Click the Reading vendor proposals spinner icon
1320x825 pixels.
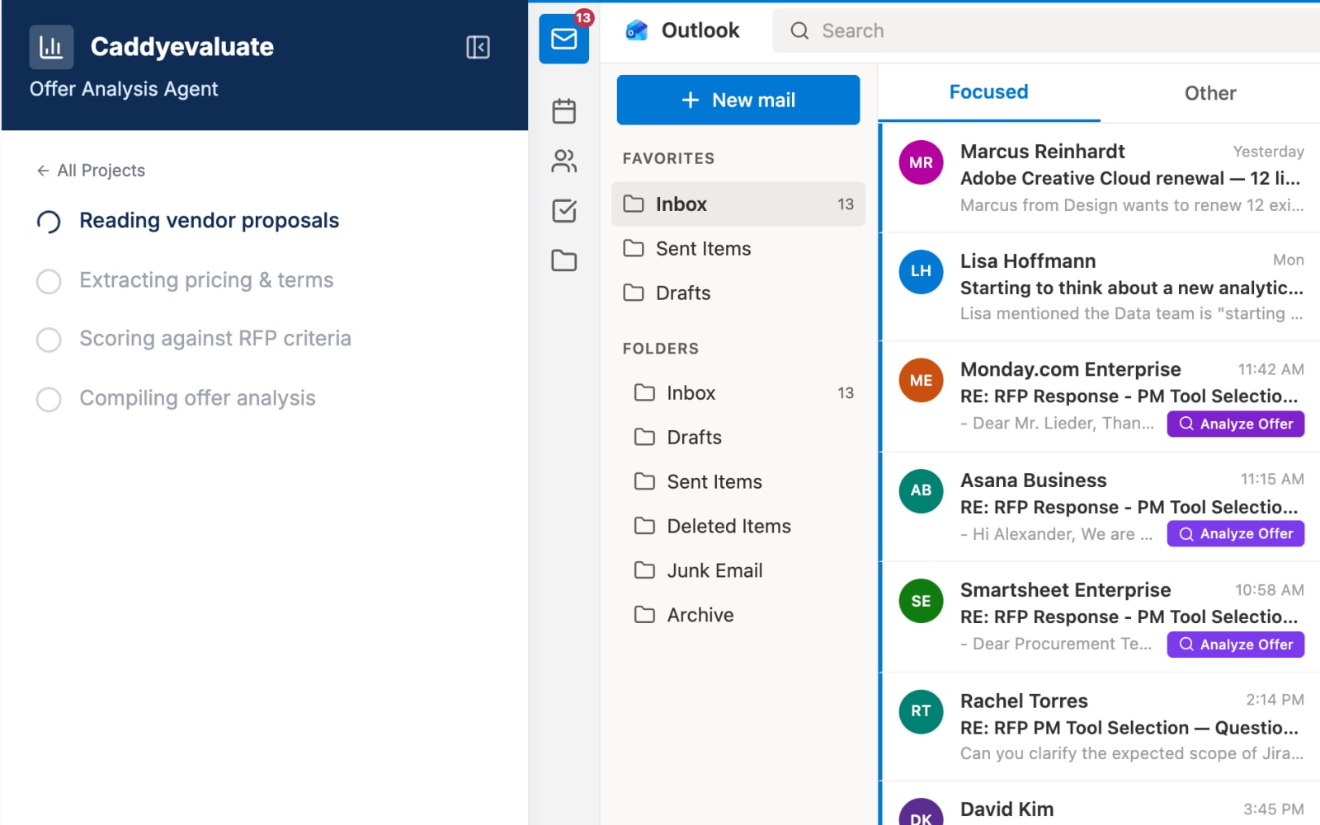[x=49, y=222]
